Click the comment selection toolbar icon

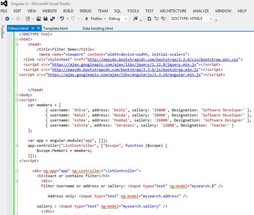[156, 19]
